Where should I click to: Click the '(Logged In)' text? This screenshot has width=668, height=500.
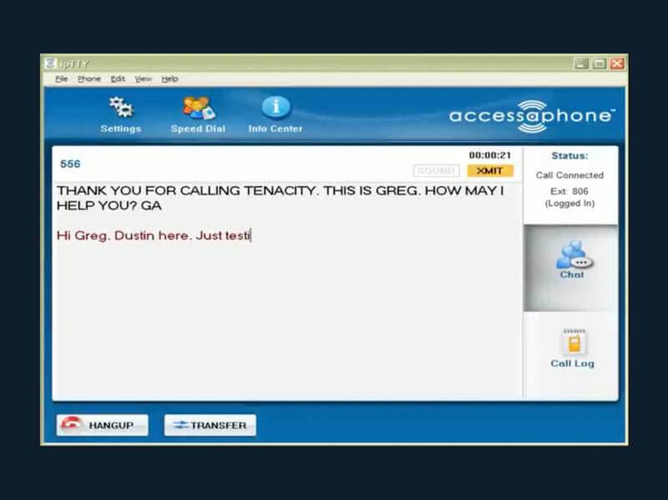[569, 204]
